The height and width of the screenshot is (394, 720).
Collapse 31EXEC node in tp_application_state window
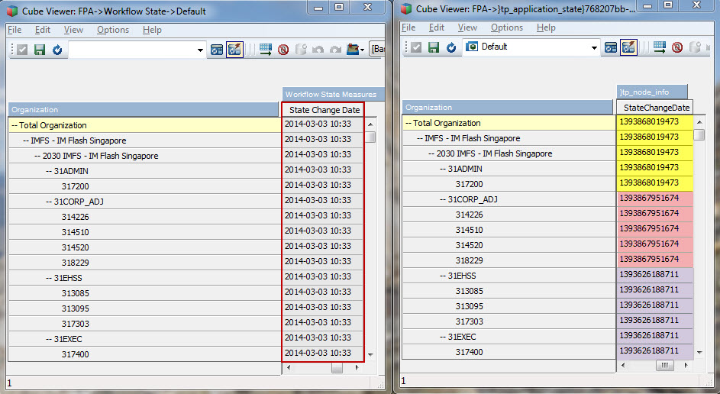tap(443, 337)
